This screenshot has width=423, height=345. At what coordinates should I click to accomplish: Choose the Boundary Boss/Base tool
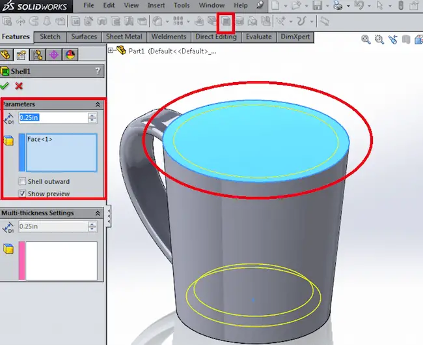coord(60,21)
